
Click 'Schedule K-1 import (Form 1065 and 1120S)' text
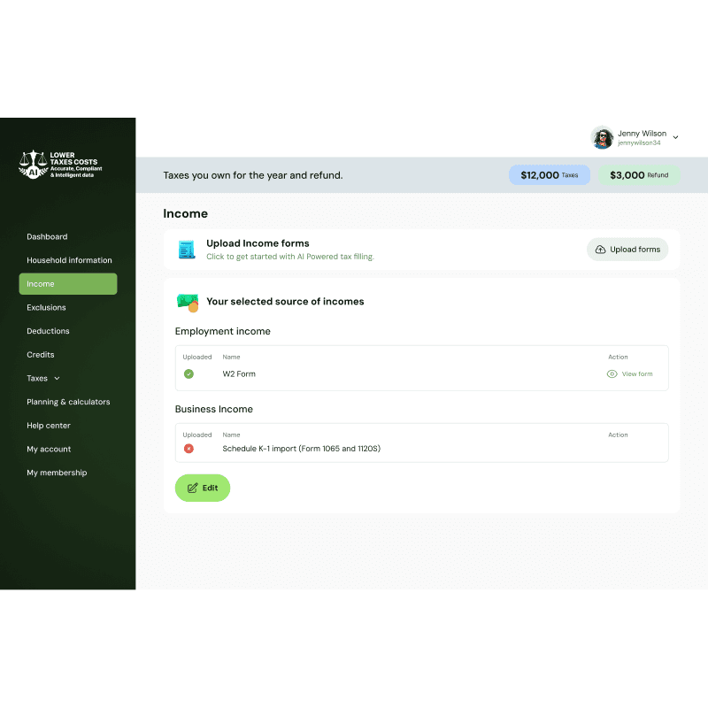(301, 449)
